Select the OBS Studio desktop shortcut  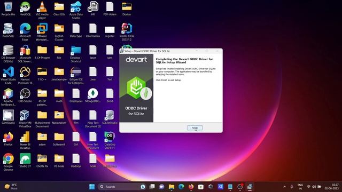pyautogui.click(x=25, y=95)
